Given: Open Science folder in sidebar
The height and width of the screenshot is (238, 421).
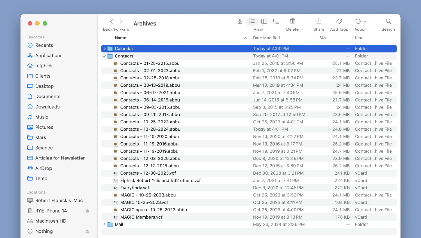Looking at the screenshot, I should (x=44, y=148).
